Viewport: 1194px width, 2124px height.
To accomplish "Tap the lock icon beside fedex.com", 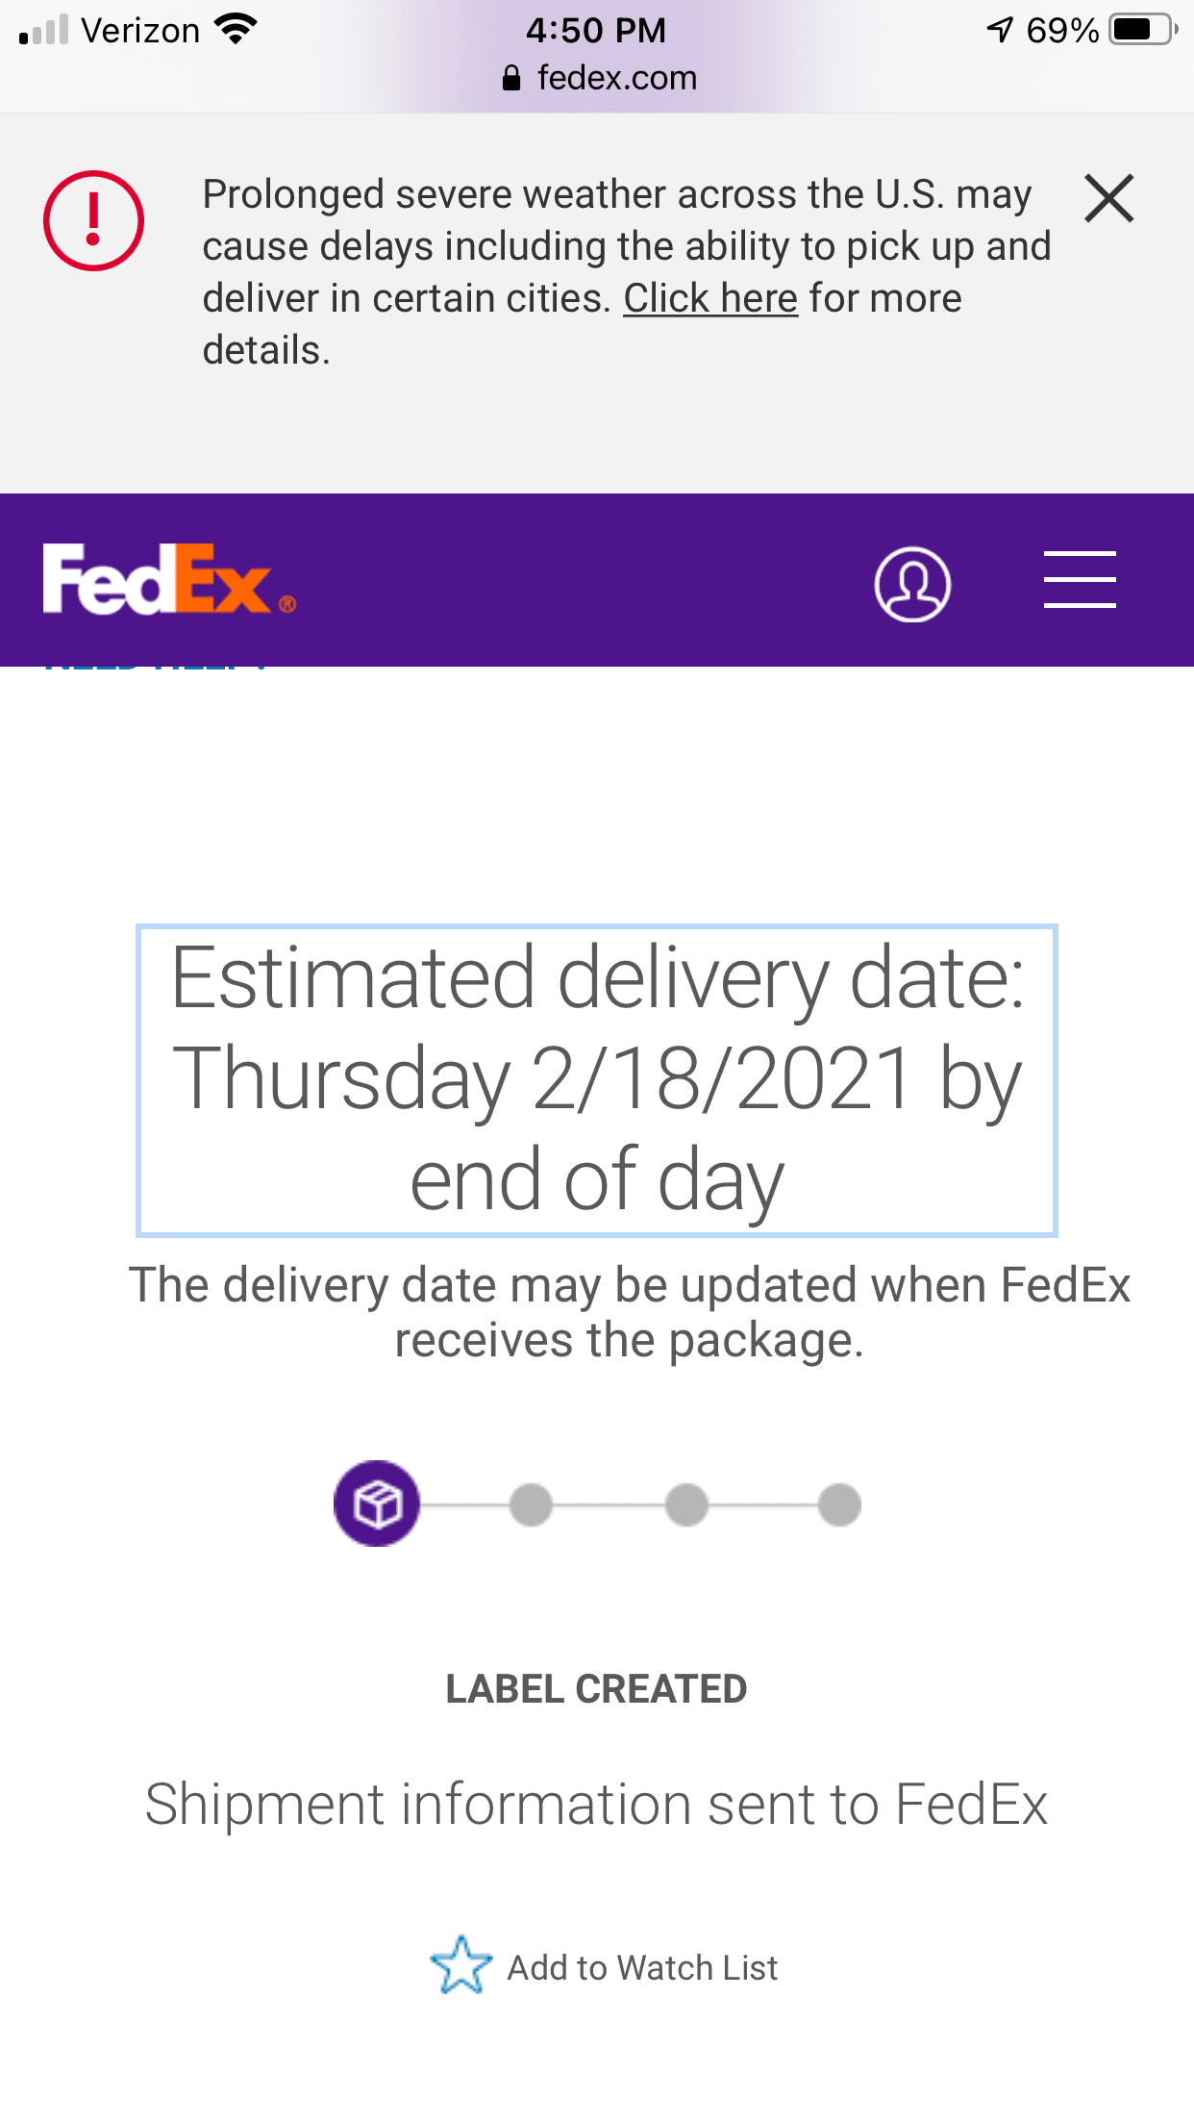I will (511, 79).
